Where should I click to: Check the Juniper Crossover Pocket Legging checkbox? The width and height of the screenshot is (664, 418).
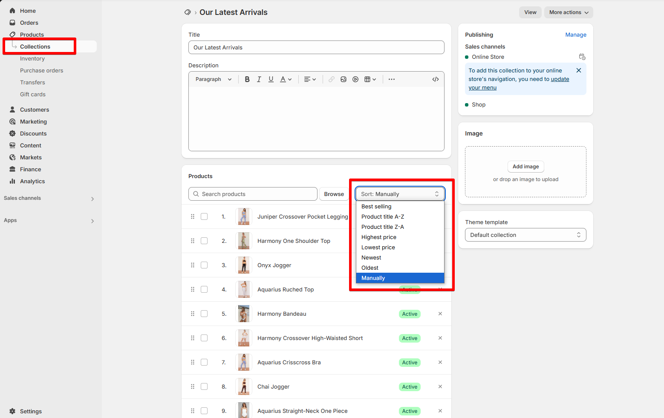click(x=204, y=216)
